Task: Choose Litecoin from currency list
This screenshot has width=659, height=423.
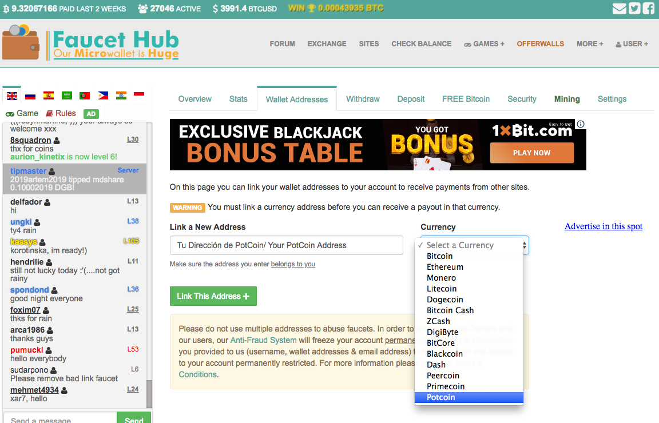Action: pyautogui.click(x=469, y=289)
